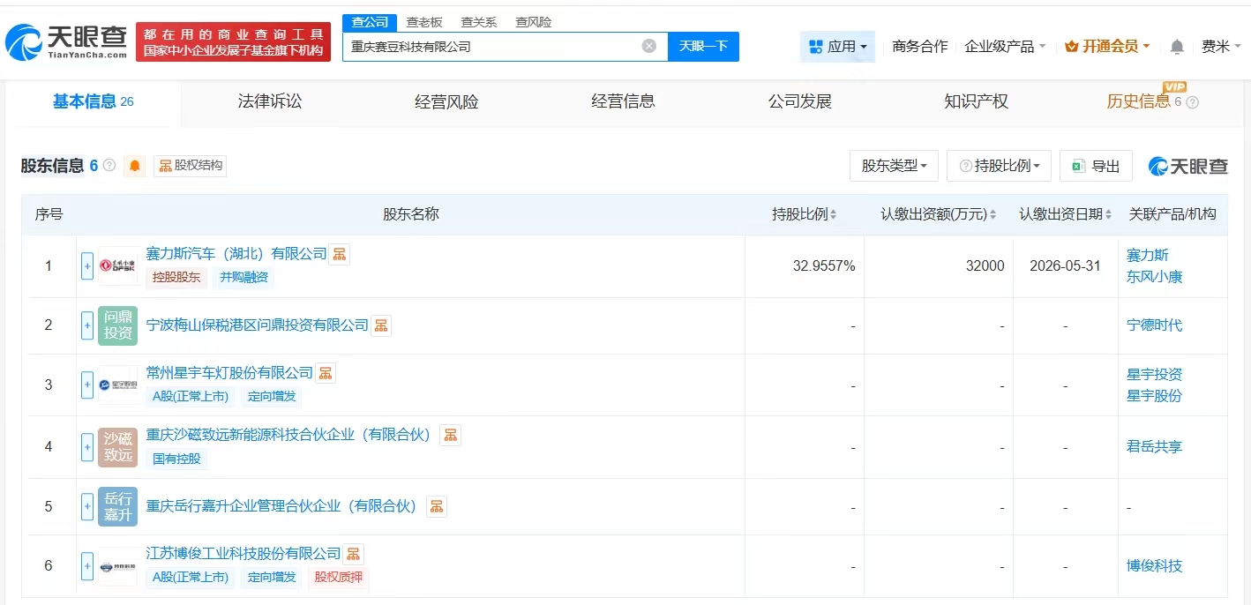This screenshot has width=1251, height=605.
Task: Open related link 东风小康
Action: coord(1154,277)
